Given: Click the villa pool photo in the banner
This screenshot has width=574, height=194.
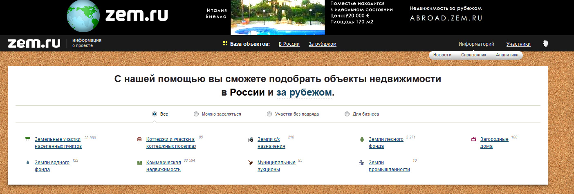Looking at the screenshot, I should [x=278, y=18].
